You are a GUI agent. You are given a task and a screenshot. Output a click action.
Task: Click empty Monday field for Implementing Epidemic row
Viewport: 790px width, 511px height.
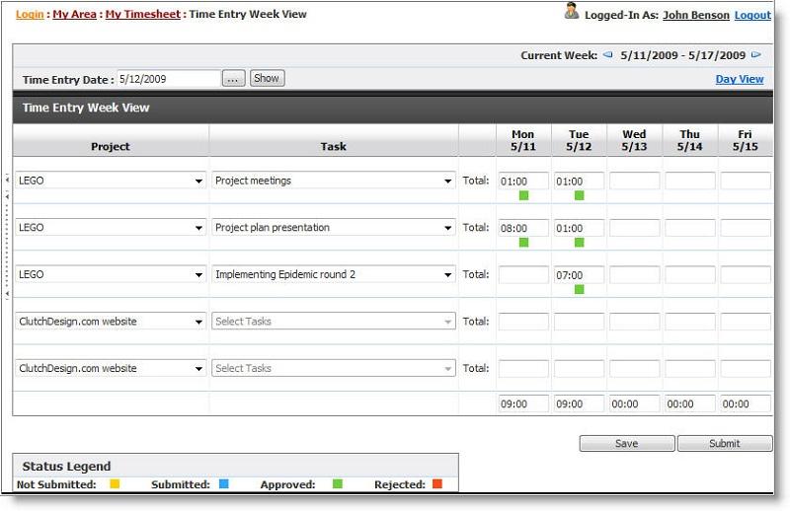pyautogui.click(x=524, y=274)
